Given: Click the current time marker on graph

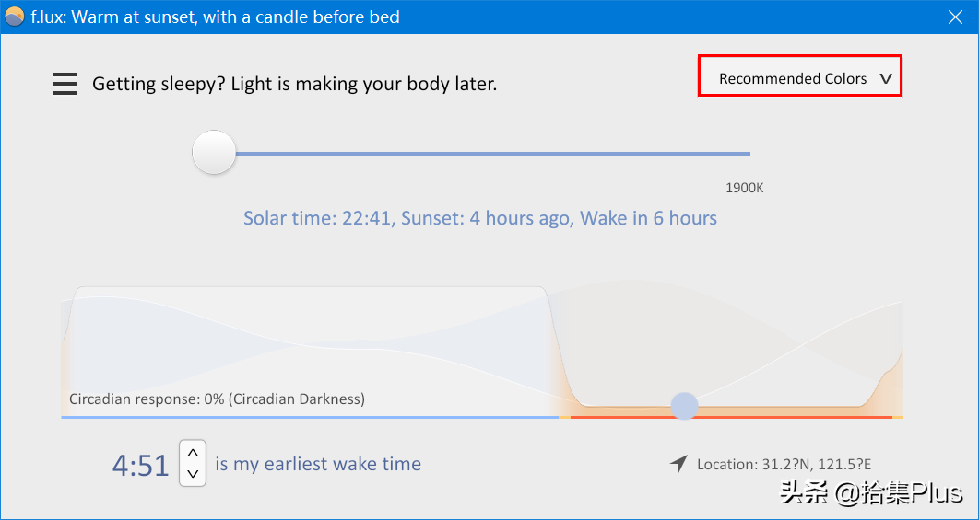Looking at the screenshot, I should pyautogui.click(x=684, y=405).
